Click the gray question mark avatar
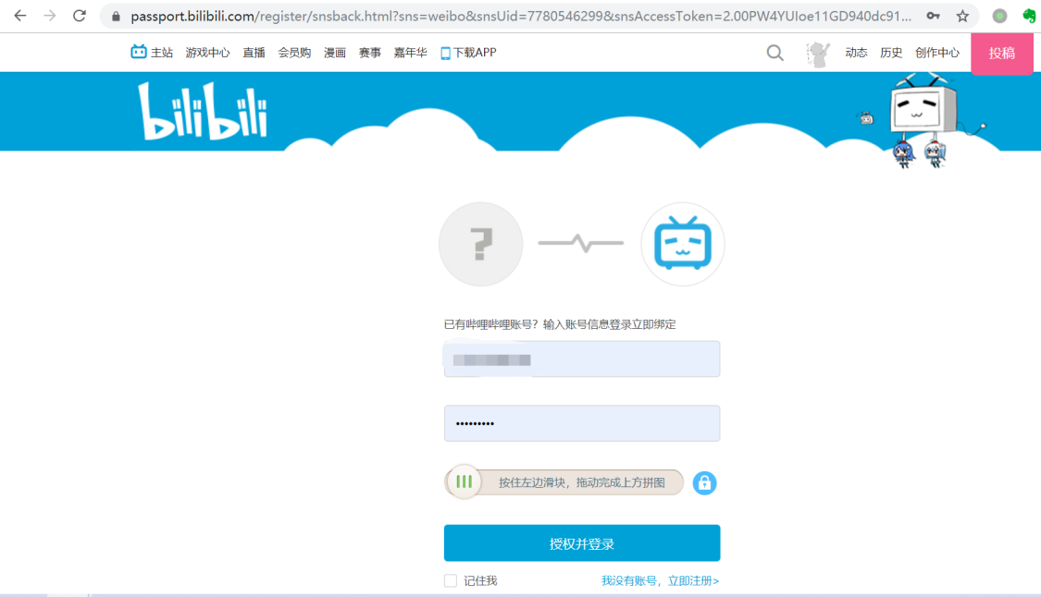Image resolution: width=1041 pixels, height=597 pixels. tap(481, 245)
